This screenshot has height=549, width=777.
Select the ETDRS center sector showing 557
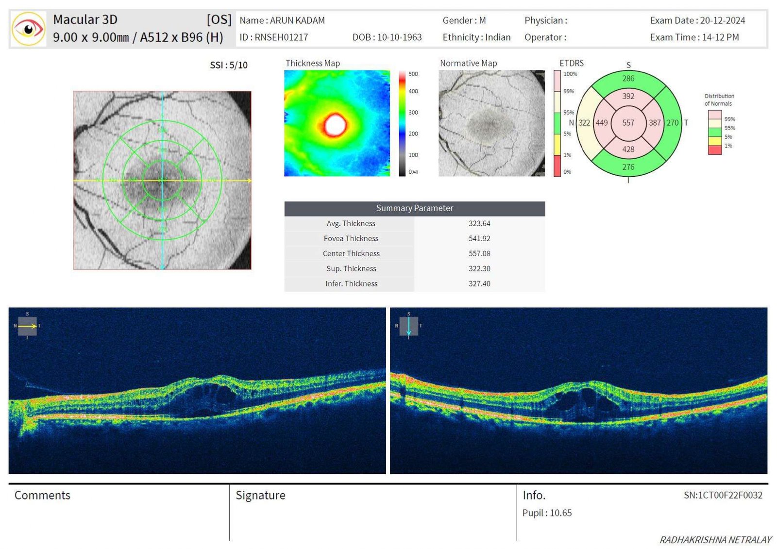[628, 123]
